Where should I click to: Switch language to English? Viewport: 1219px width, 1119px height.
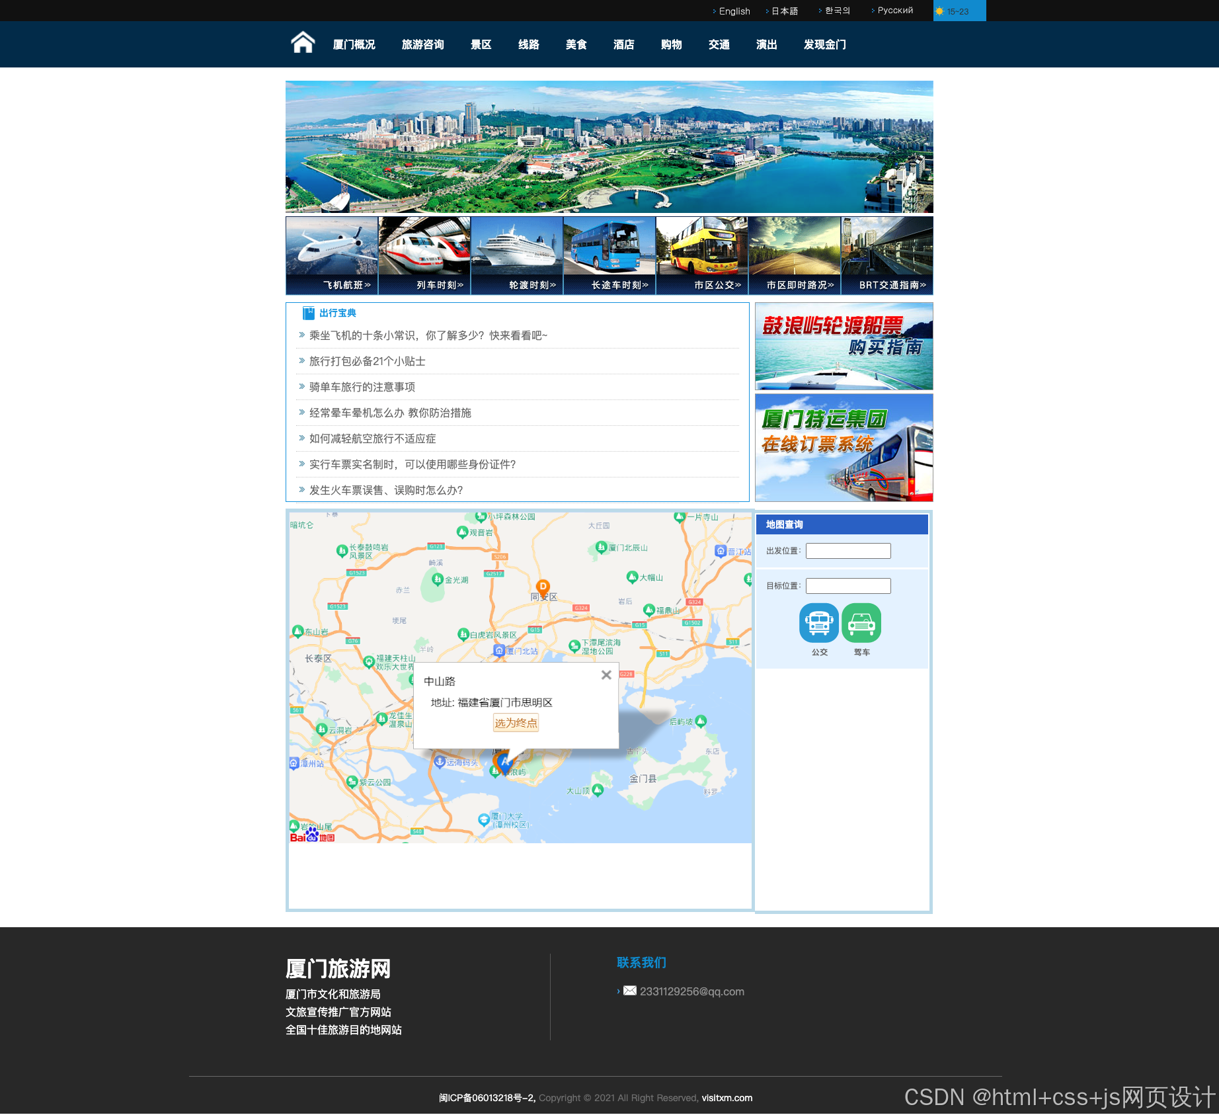point(734,11)
